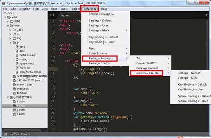The image size is (211, 138).
Task: Click the 03.htm file icon
Action: tap(14, 110)
